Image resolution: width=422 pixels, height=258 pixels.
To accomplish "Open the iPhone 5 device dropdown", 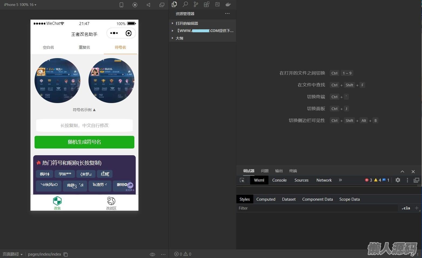I will (20, 5).
